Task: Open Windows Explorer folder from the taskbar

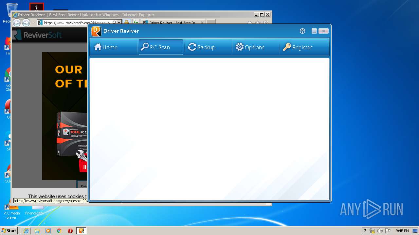Action: tap(37, 231)
